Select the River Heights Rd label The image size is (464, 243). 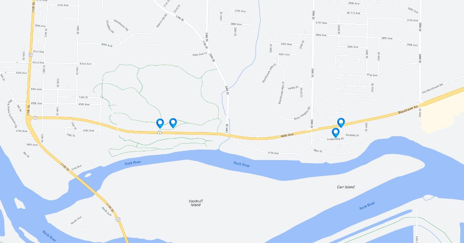[x=302, y=113]
